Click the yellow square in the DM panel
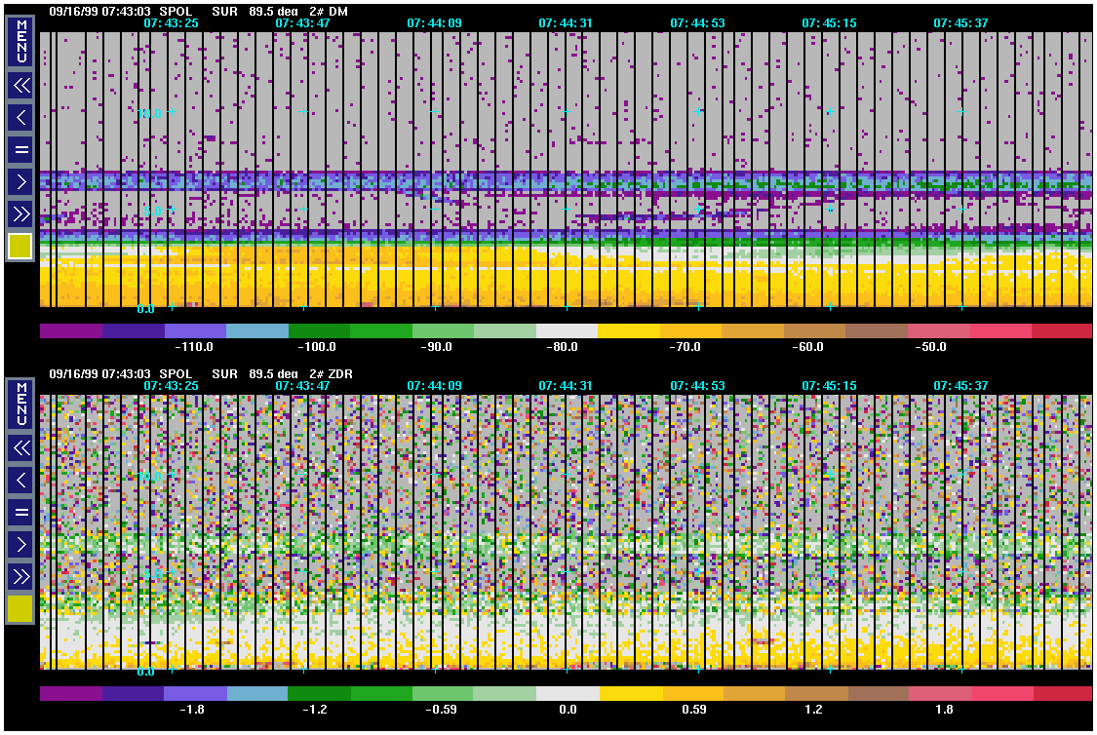 [20, 247]
